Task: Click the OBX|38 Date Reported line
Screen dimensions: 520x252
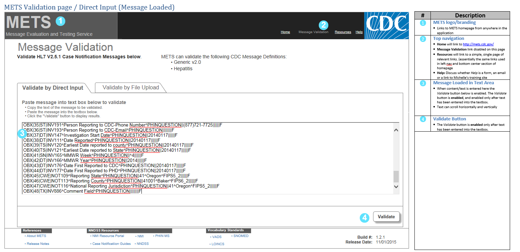Action: (x=91, y=140)
